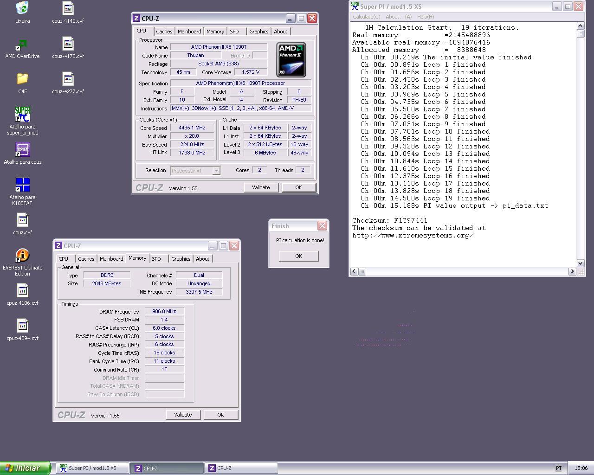
Task: Select the cpuz-4140.cvf file icon
Action: (68, 8)
